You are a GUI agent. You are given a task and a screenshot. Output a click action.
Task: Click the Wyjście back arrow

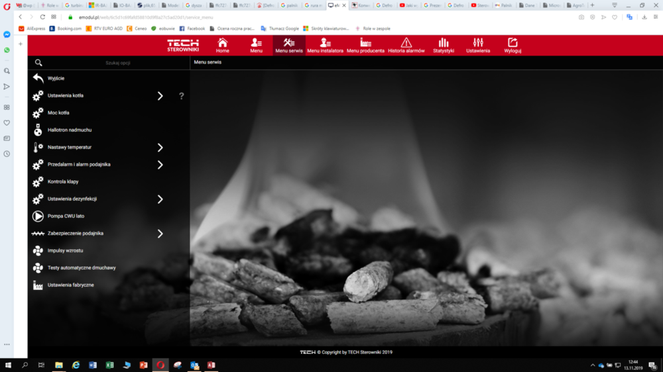coord(38,78)
